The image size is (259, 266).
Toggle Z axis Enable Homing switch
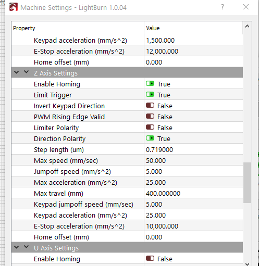[150, 84]
